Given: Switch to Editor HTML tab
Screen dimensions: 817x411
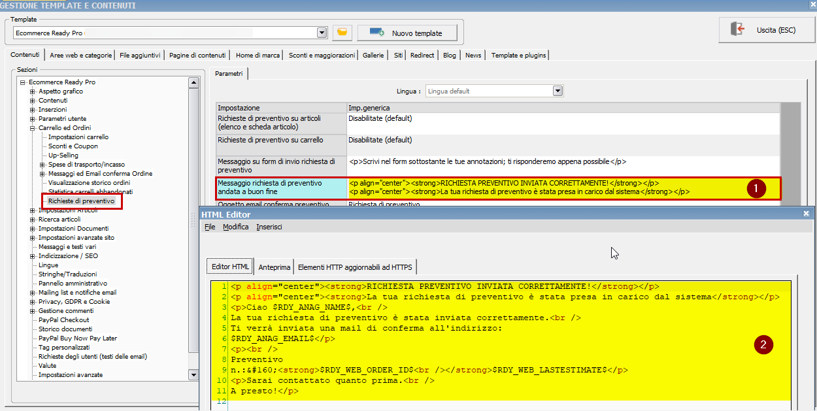Looking at the screenshot, I should click(x=229, y=267).
